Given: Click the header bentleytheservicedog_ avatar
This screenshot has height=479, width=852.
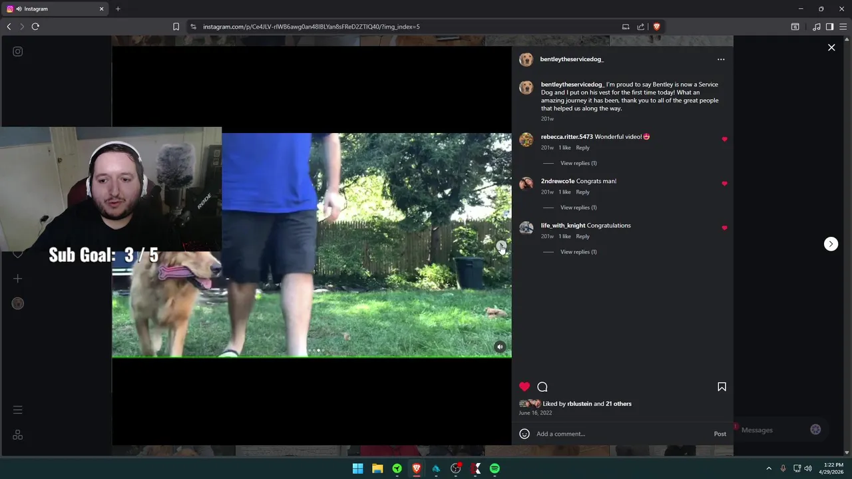Looking at the screenshot, I should pyautogui.click(x=526, y=59).
